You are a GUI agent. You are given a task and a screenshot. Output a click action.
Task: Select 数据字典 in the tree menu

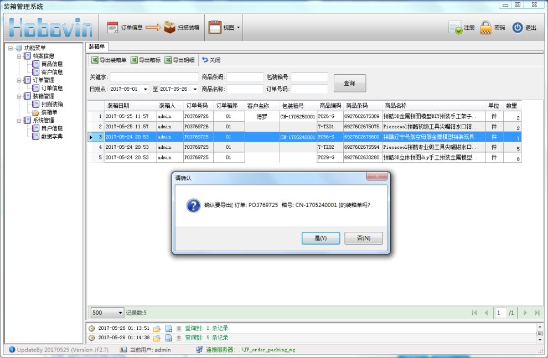(x=51, y=136)
